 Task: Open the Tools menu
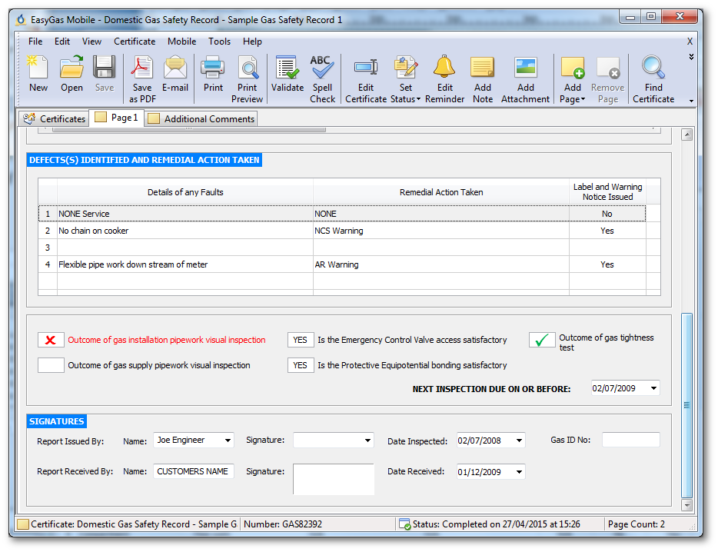click(219, 42)
